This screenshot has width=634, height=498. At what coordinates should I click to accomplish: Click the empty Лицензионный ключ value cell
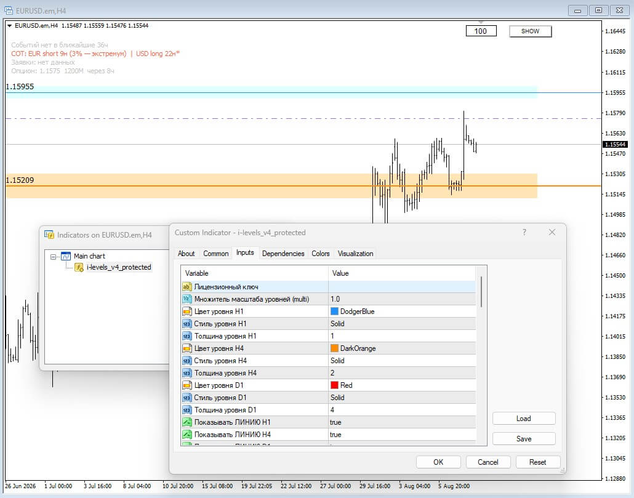(x=402, y=287)
